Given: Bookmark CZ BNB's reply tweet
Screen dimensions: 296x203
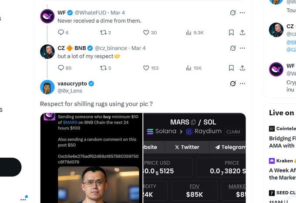Looking at the screenshot, I should [x=232, y=68].
